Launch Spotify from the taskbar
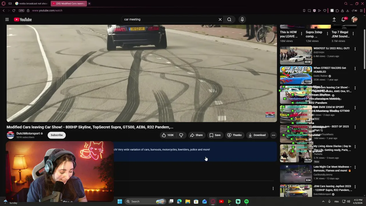The width and height of the screenshot is (366, 206). [246, 201]
